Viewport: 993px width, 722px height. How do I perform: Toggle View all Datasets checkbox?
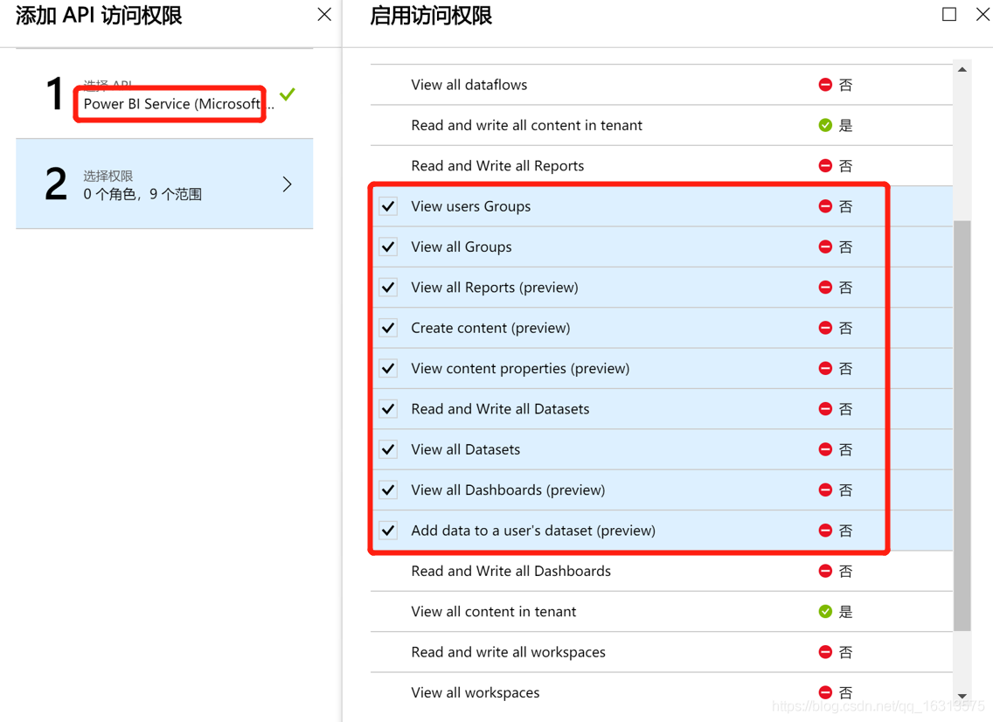[x=389, y=449]
